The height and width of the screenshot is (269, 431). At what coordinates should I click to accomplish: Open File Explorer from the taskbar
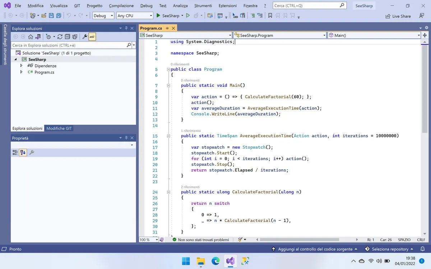201,261
